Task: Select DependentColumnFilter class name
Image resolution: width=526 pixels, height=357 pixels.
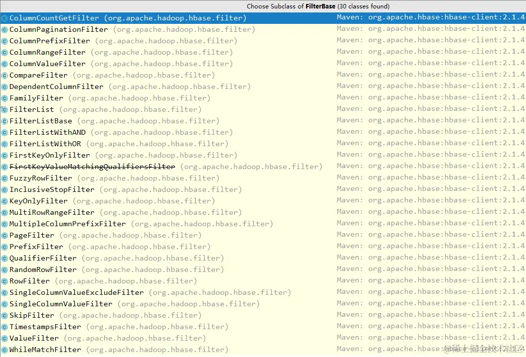Action: click(56, 87)
